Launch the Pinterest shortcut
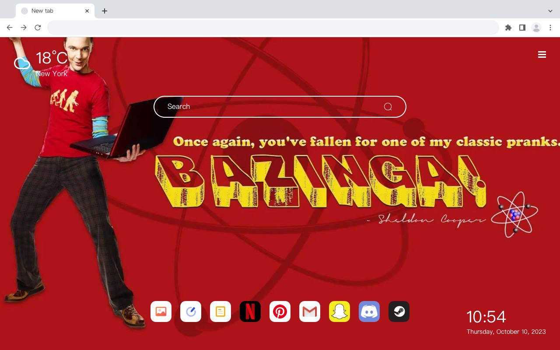This screenshot has width=560, height=350. tap(280, 311)
